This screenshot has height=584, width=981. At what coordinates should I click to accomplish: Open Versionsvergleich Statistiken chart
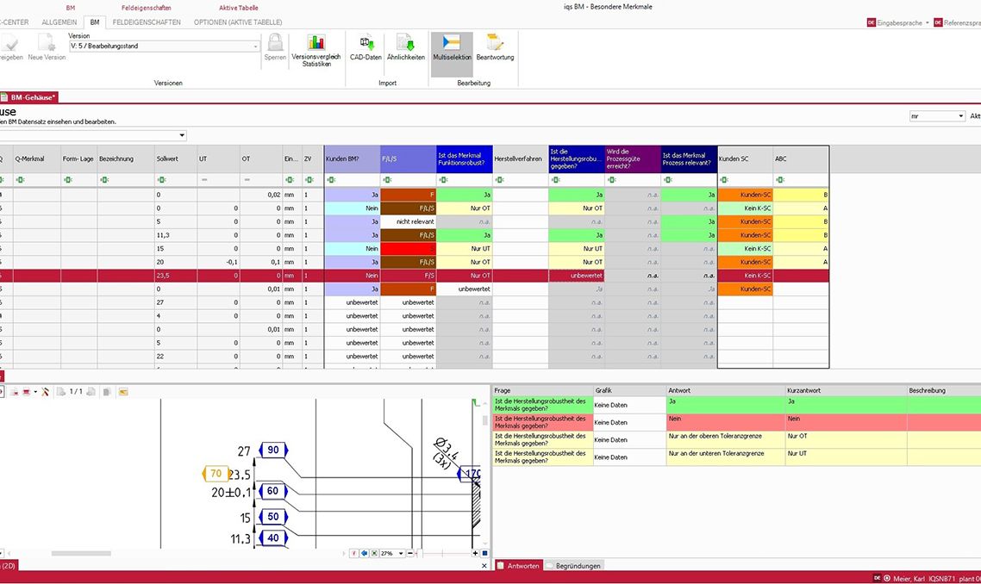pyautogui.click(x=316, y=47)
